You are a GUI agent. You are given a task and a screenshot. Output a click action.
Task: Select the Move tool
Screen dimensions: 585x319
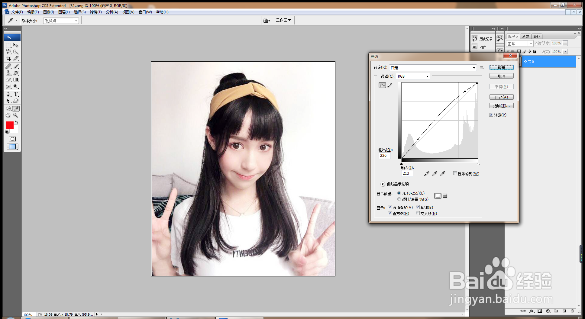(x=16, y=45)
